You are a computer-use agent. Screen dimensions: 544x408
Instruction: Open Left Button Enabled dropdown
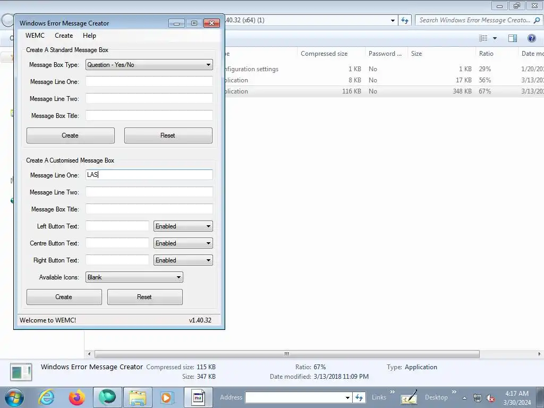(183, 226)
